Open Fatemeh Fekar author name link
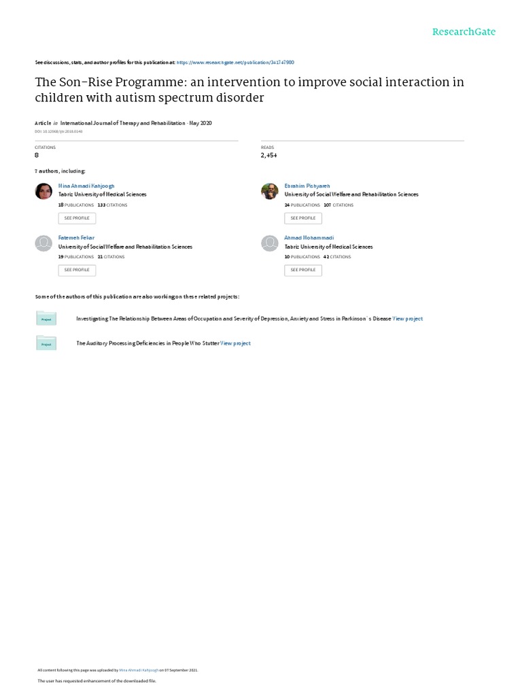The width and height of the screenshot is (522, 696). click(77, 238)
